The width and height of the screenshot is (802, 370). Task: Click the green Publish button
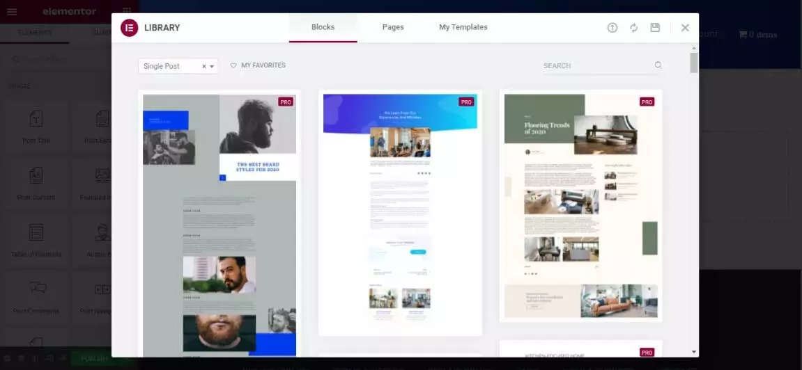(93, 359)
